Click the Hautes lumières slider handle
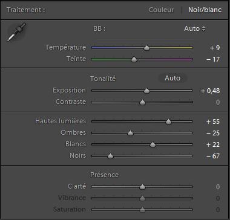Image resolution: width=230 pixels, height=220 pixels. click(x=168, y=121)
